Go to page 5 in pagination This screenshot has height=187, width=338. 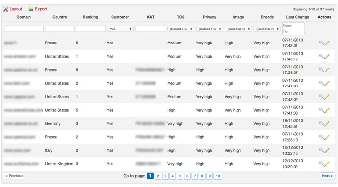(180, 176)
